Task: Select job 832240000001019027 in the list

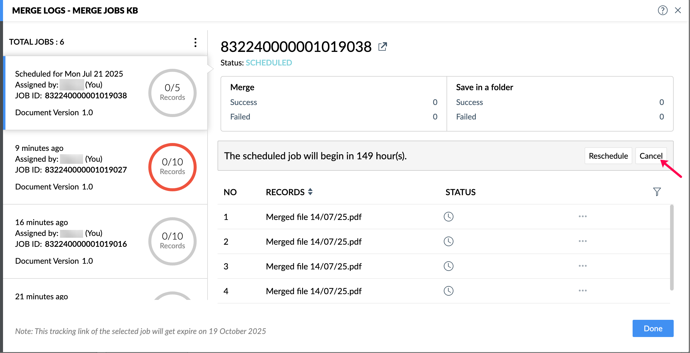Action: [x=76, y=167]
